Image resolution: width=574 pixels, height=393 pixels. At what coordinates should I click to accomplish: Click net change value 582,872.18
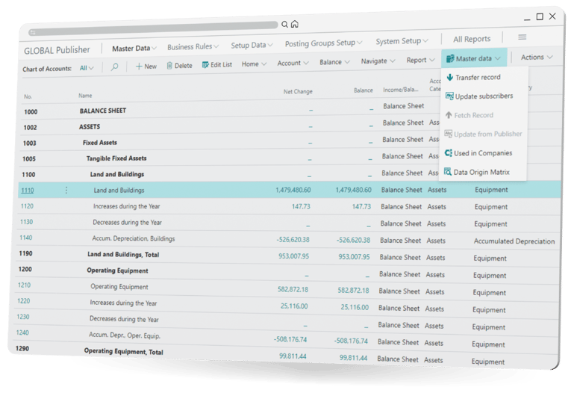tap(293, 290)
